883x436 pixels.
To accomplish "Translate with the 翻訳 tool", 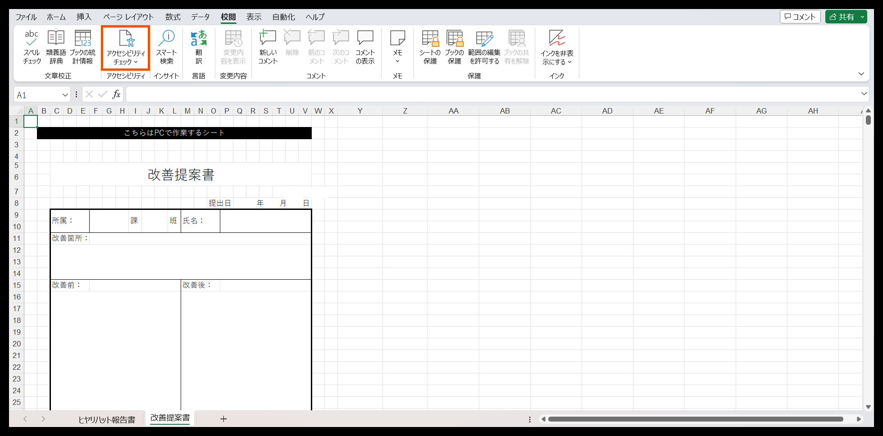I will tap(198, 47).
